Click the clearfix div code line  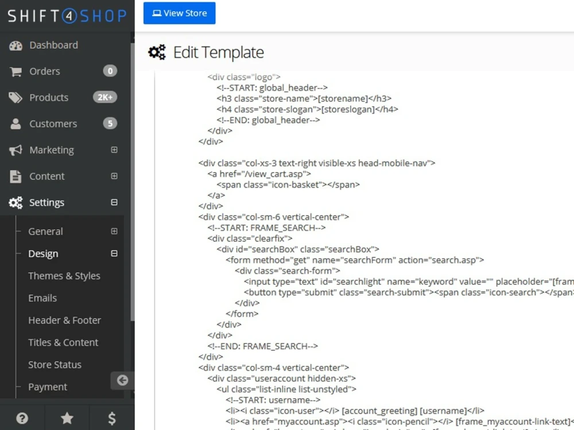[250, 239]
